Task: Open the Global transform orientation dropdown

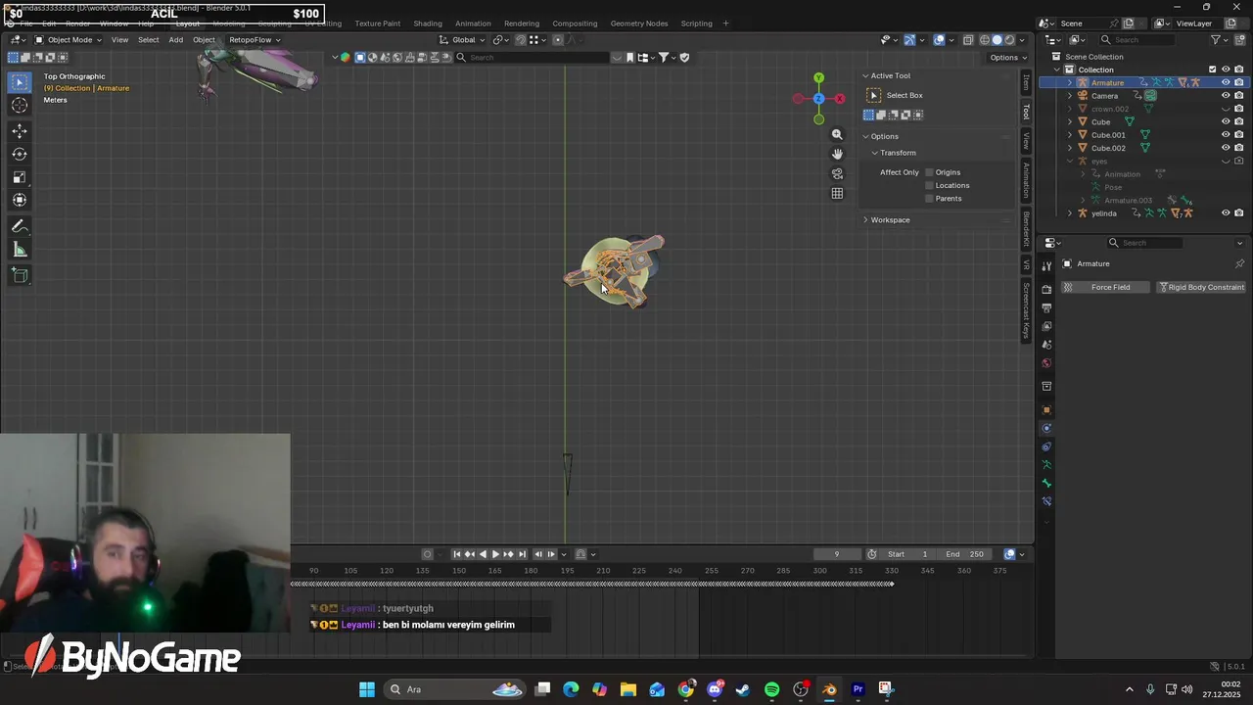Action: [x=463, y=40]
